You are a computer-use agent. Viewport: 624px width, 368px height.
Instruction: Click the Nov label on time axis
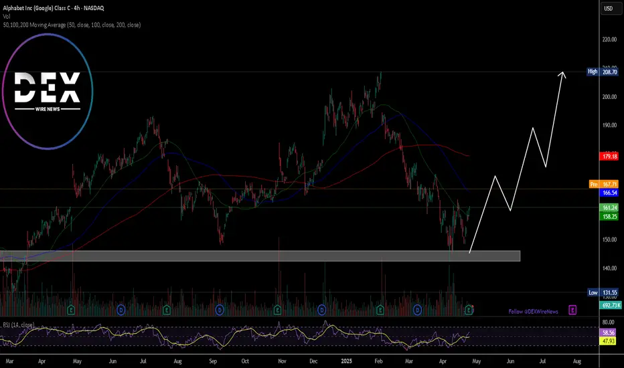click(282, 361)
